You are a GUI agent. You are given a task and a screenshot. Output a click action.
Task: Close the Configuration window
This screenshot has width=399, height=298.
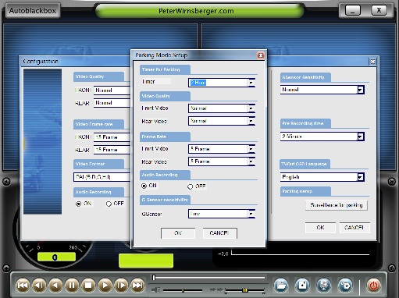tap(372, 62)
